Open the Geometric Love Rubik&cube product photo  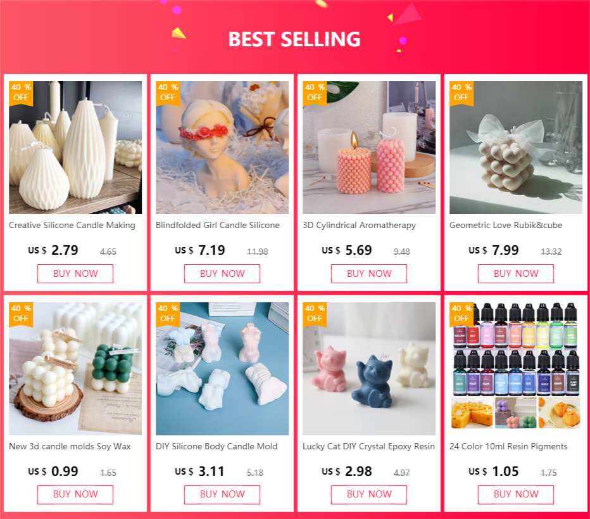pyautogui.click(x=516, y=148)
